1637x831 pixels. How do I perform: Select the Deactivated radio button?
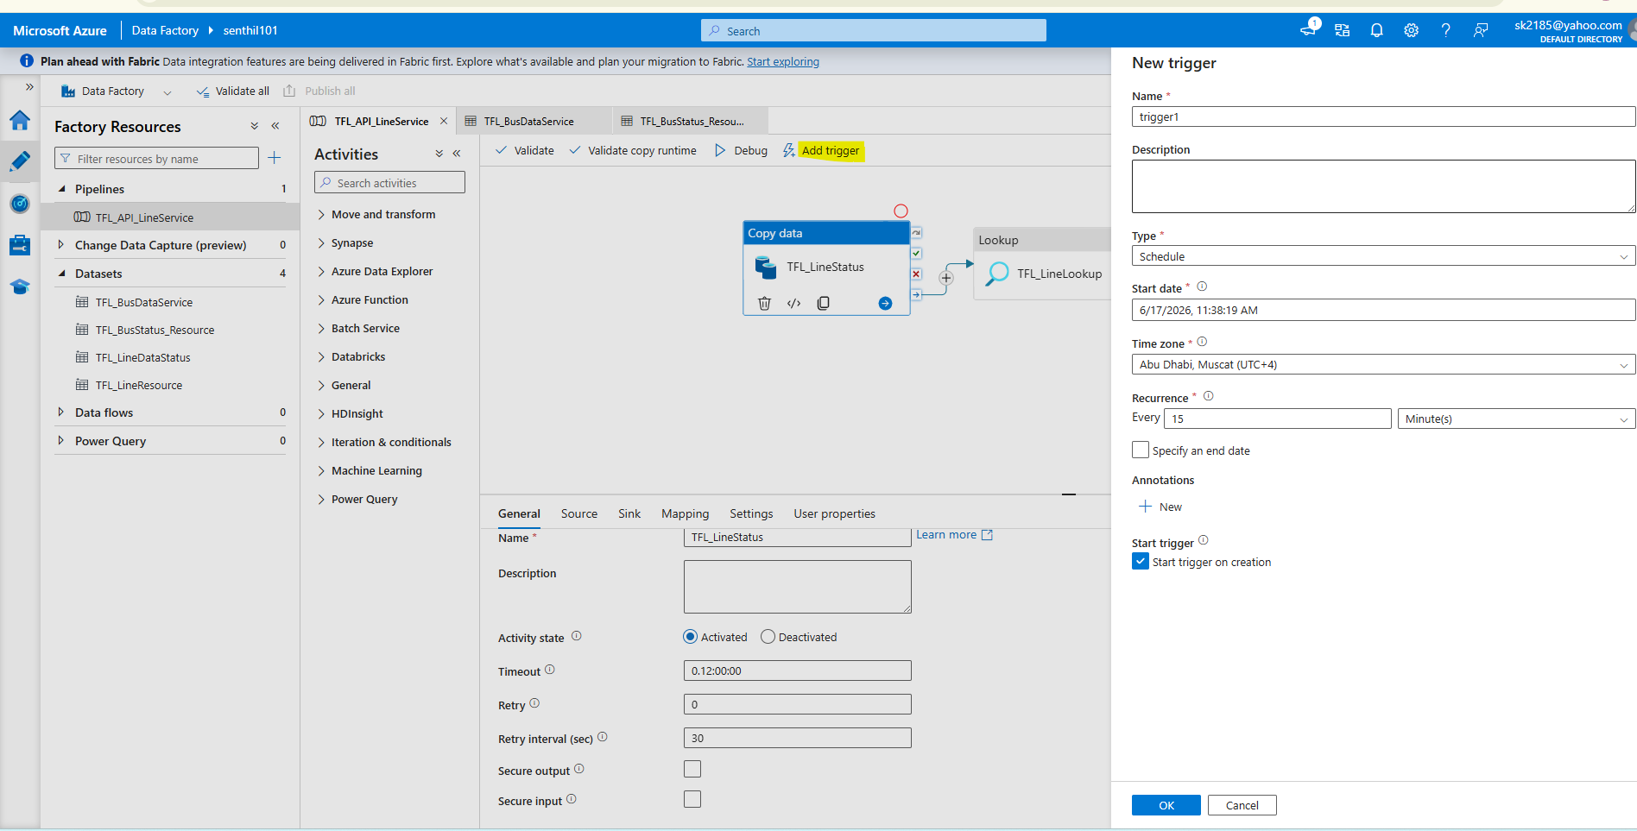coord(768,637)
